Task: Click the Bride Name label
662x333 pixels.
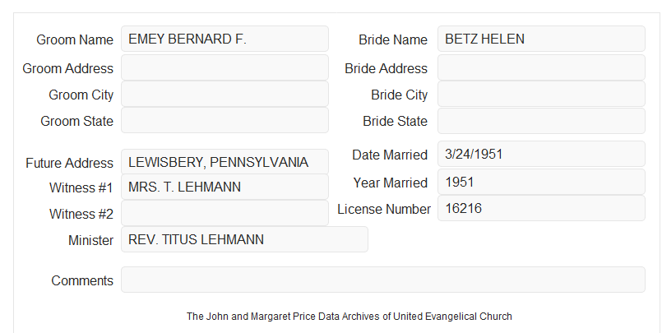Action: coord(392,39)
